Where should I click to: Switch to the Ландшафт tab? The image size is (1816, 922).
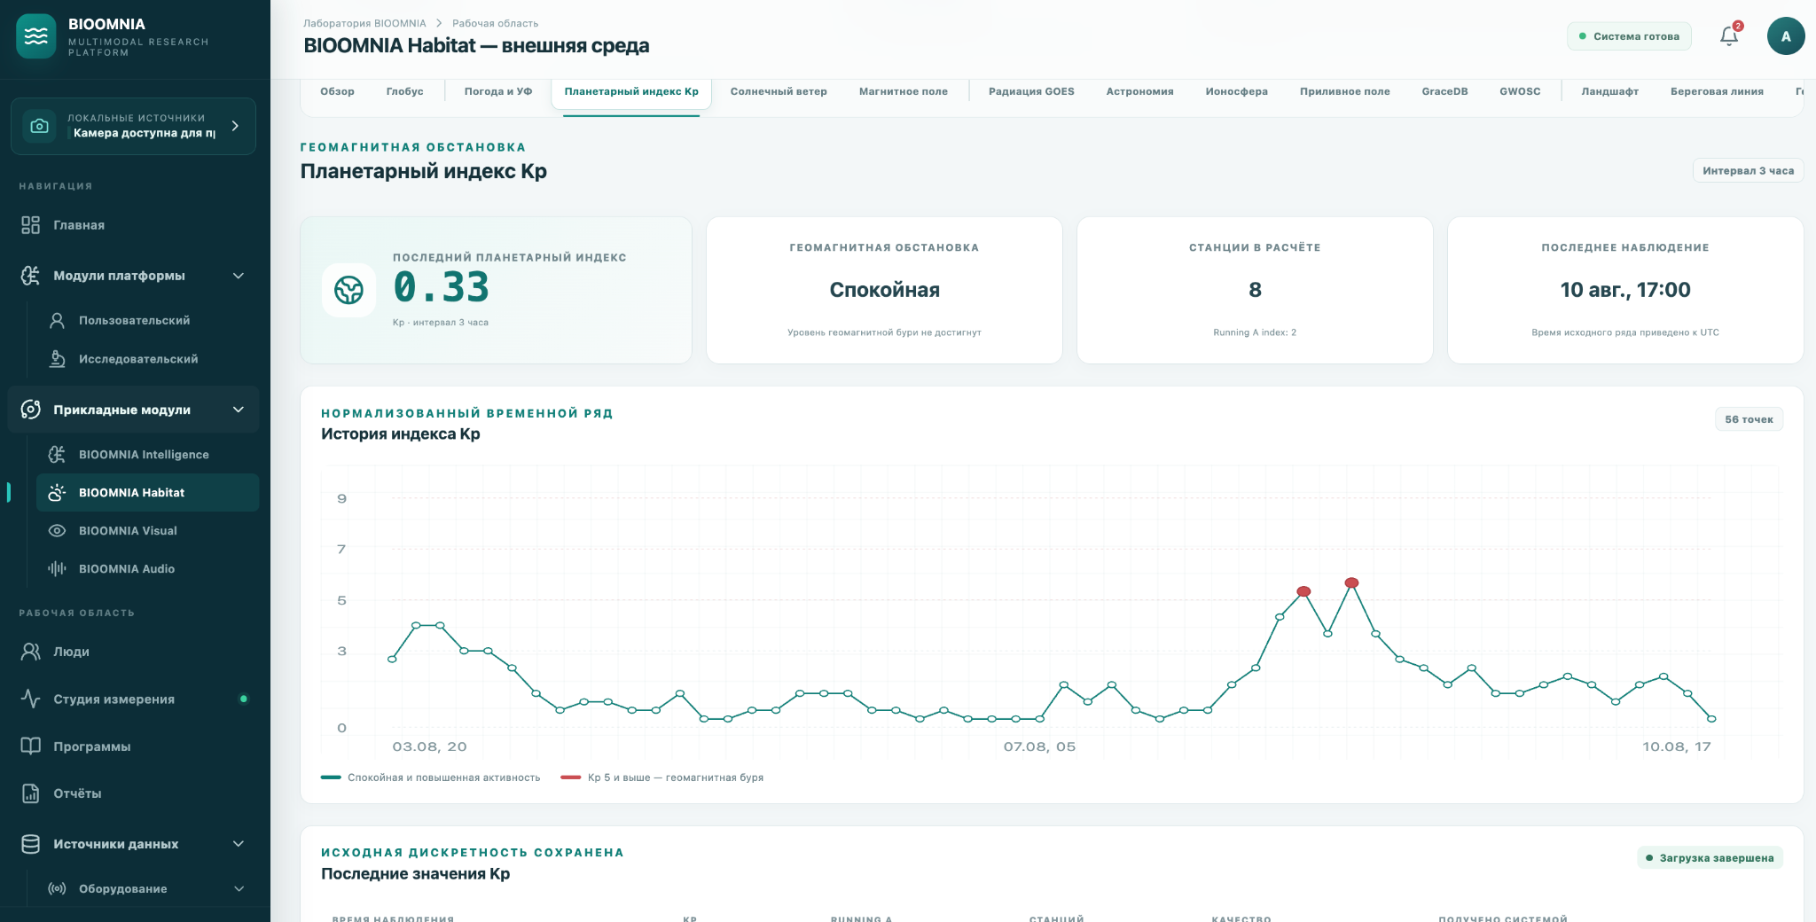1609,91
